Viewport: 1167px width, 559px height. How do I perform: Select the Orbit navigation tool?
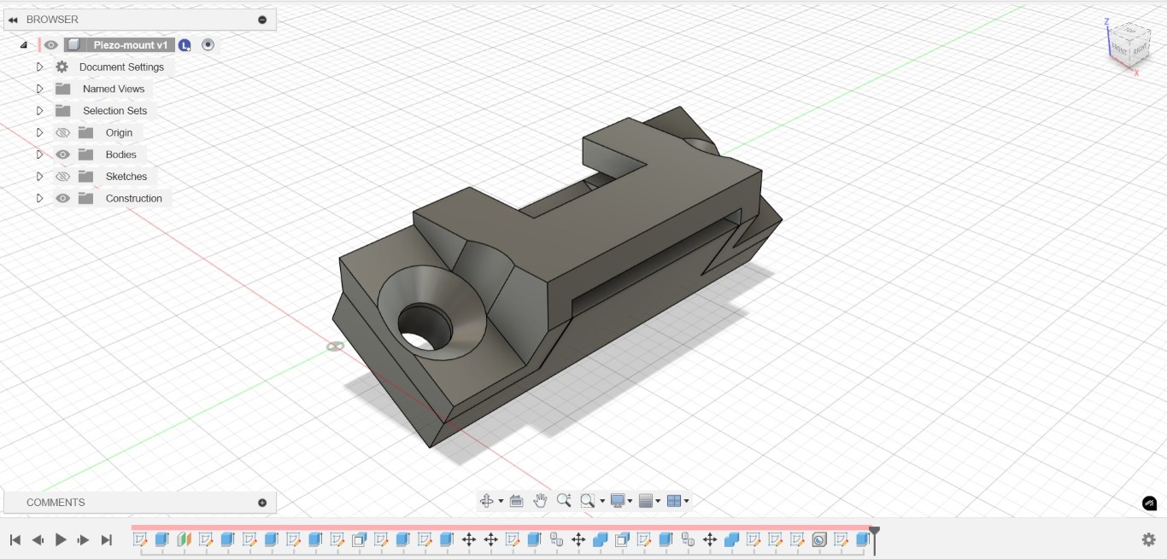487,501
